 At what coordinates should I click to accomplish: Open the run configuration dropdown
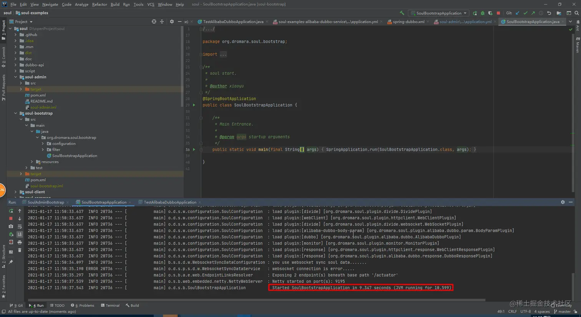coord(439,13)
